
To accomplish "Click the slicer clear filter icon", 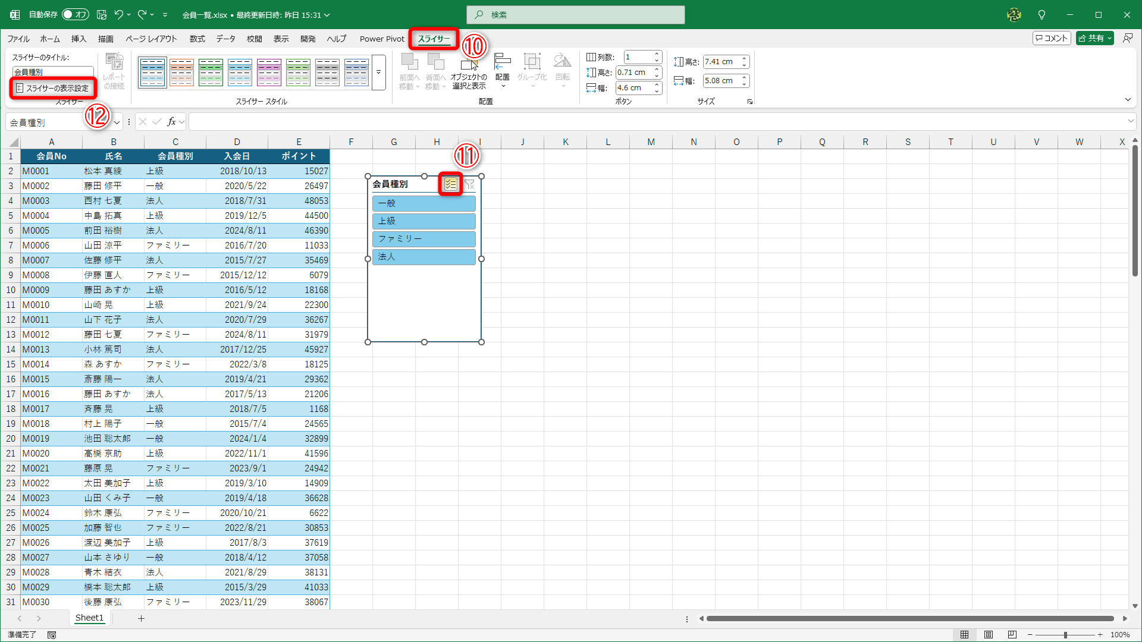I will 469,184.
